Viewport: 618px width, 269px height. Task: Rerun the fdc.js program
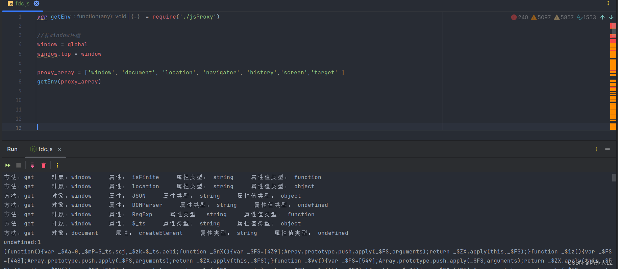[8, 165]
